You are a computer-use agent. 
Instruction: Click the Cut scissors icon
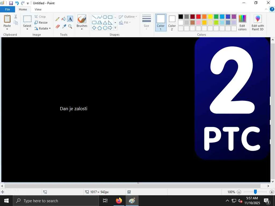coord(16,16)
